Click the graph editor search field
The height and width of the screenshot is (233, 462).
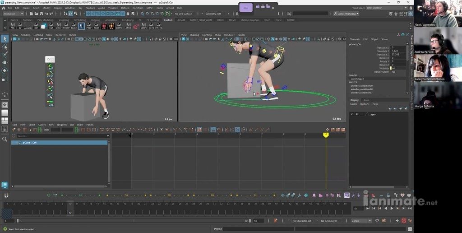pos(61,136)
